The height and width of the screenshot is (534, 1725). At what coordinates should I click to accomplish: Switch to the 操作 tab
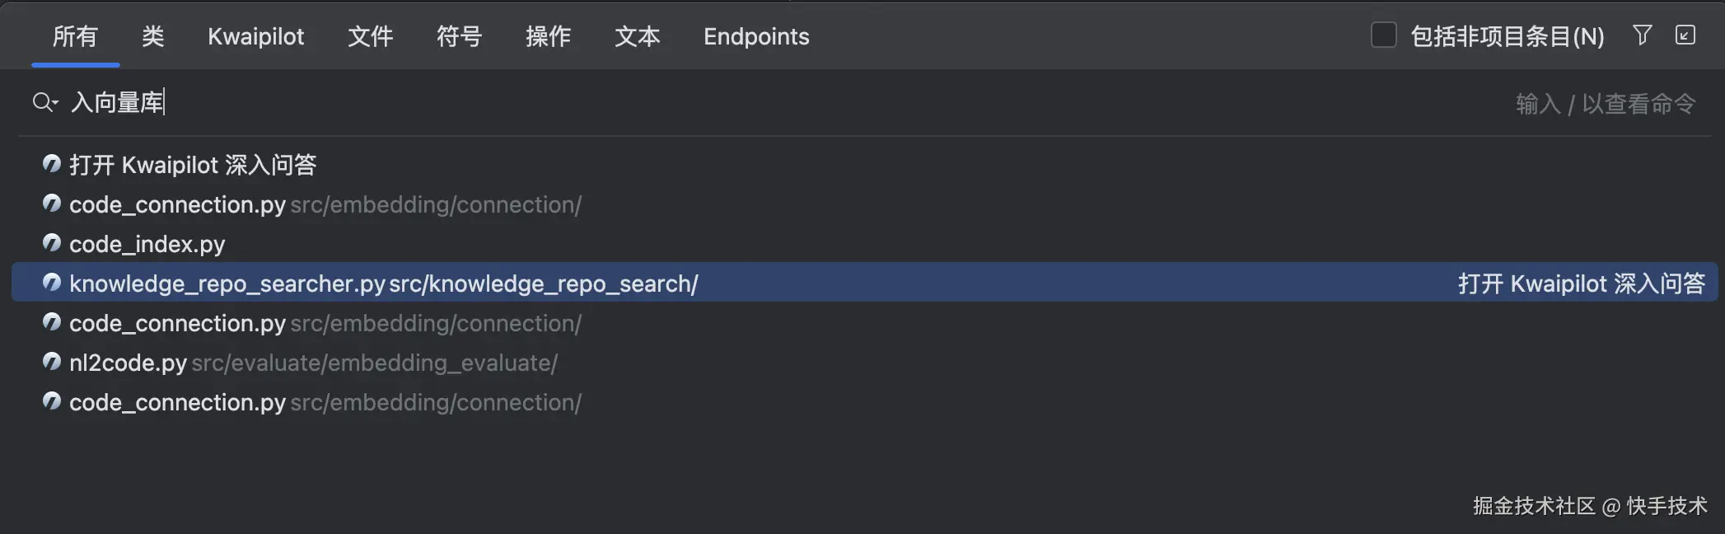click(x=548, y=36)
